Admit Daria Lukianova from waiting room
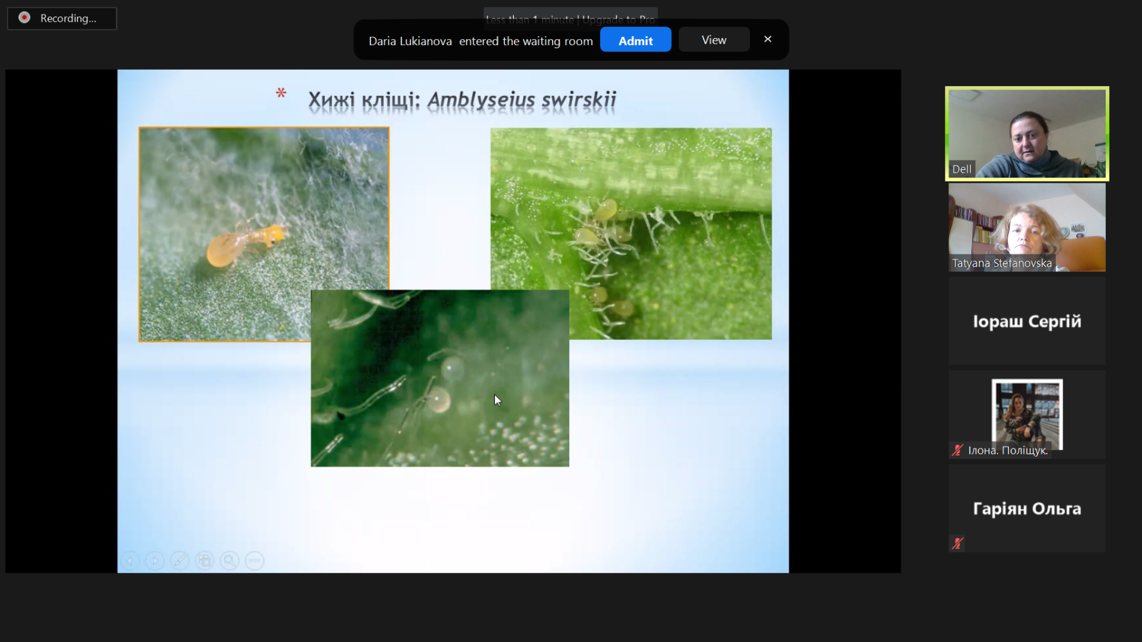 (x=636, y=40)
